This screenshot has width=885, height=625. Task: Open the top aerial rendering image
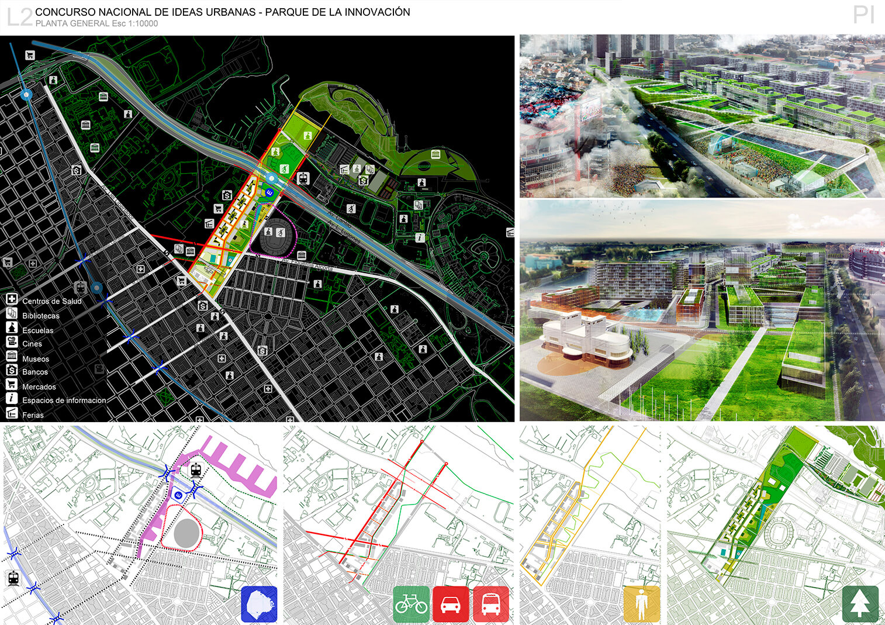pyautogui.click(x=702, y=116)
